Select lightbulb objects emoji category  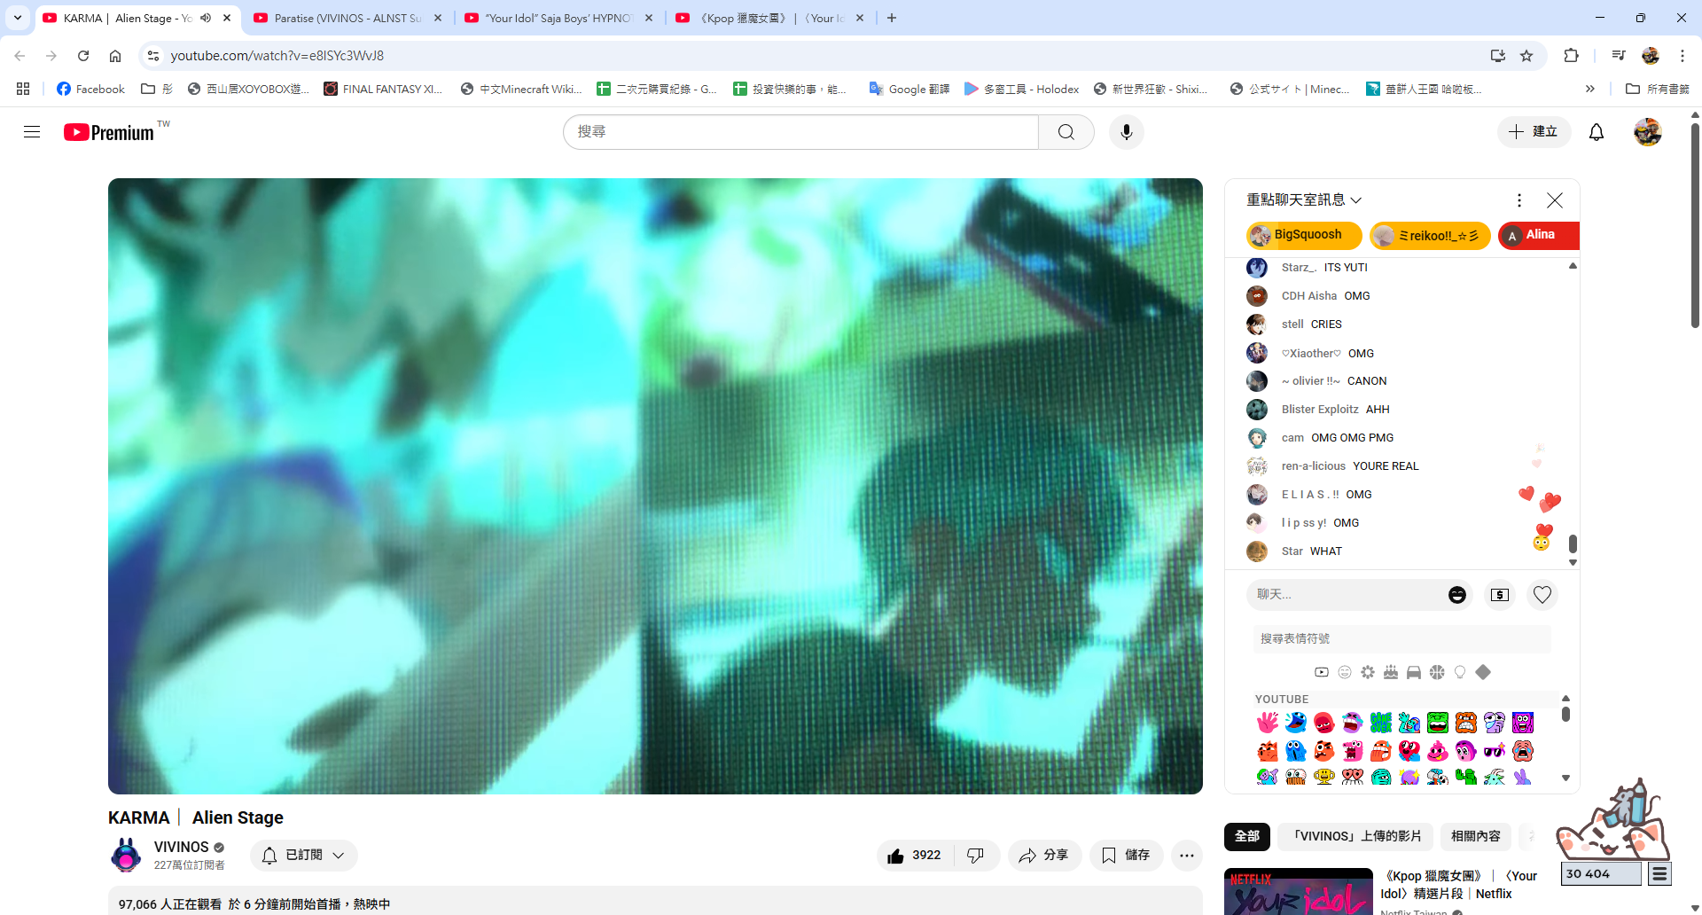[1460, 672]
